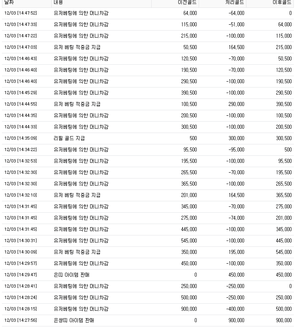Click the 리필 골드 지급 entry
Screen dimensions: 297x328
click(x=69, y=138)
